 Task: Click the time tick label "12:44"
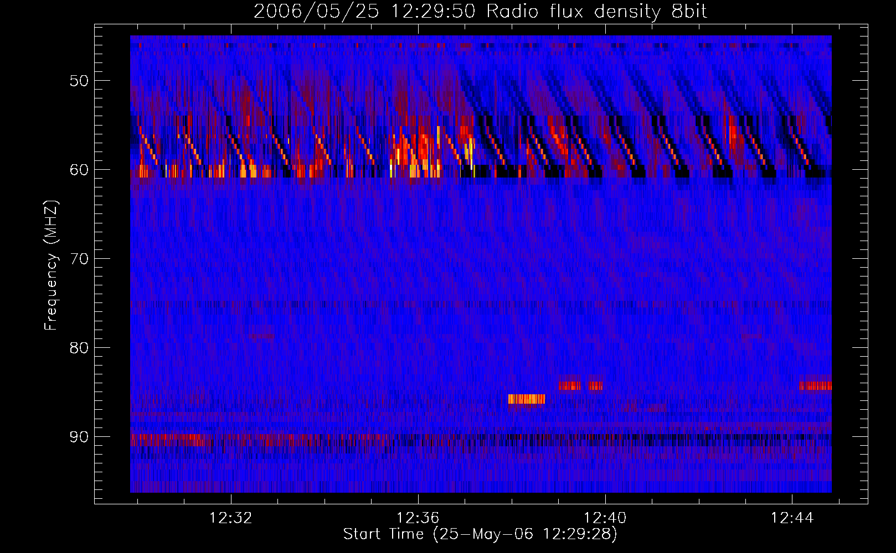792,518
